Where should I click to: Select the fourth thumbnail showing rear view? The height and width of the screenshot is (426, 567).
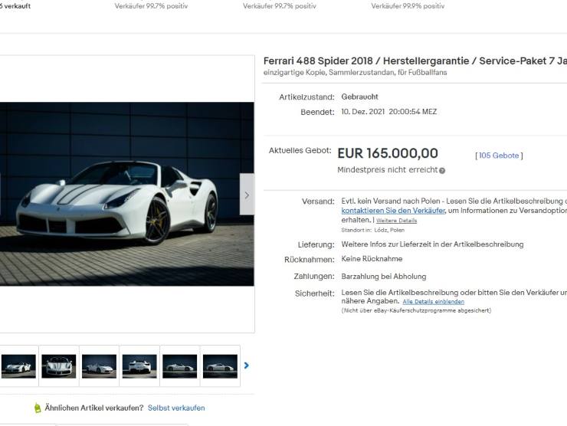tap(139, 366)
